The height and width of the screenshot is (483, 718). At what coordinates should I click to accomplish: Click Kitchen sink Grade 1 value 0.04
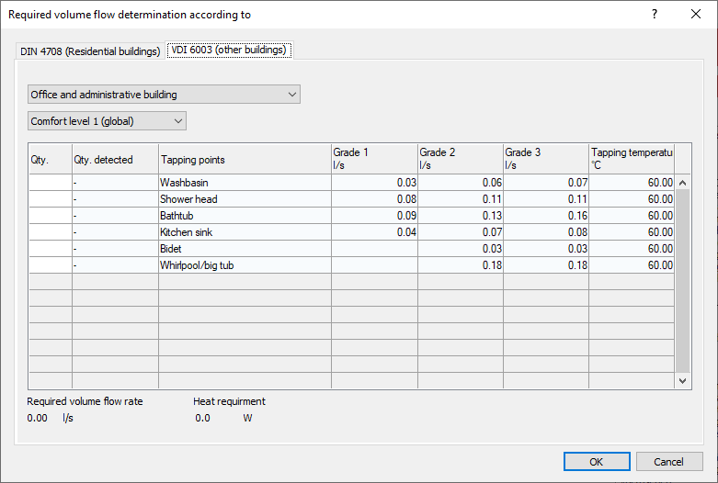click(x=374, y=232)
